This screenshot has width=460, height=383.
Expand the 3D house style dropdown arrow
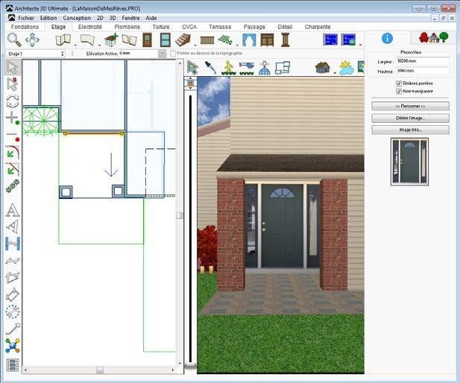pyautogui.click(x=335, y=72)
